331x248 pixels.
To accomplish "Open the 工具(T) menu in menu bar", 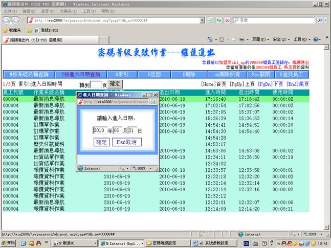I will pos(89,11).
